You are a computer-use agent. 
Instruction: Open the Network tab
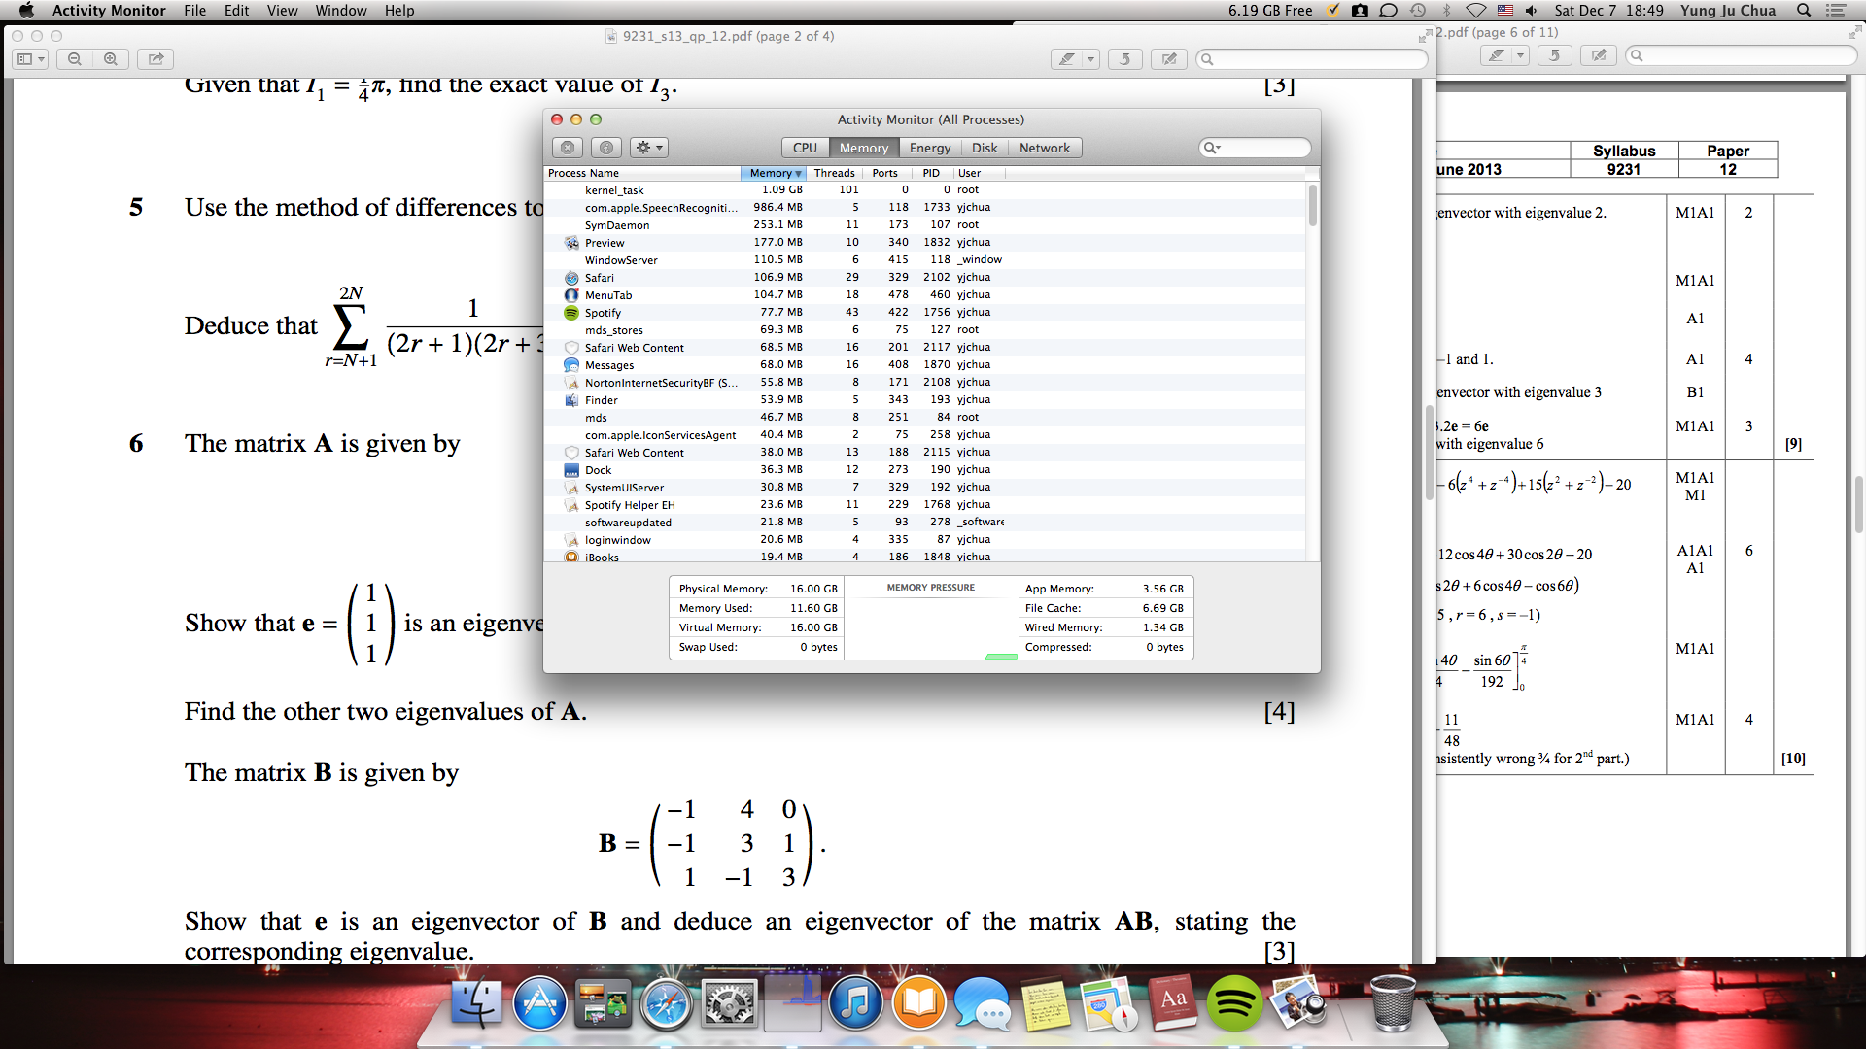pos(1044,148)
